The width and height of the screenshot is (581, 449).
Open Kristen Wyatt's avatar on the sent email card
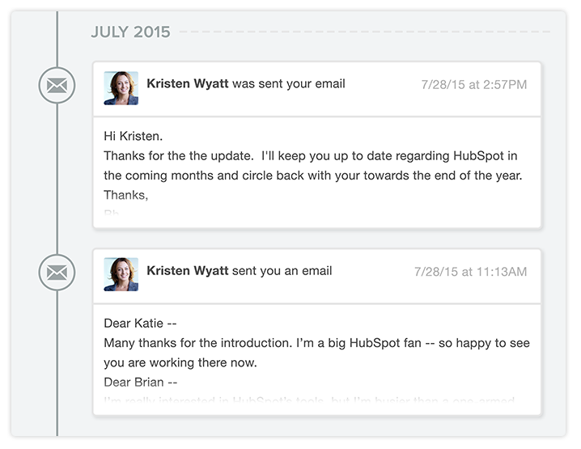(121, 88)
